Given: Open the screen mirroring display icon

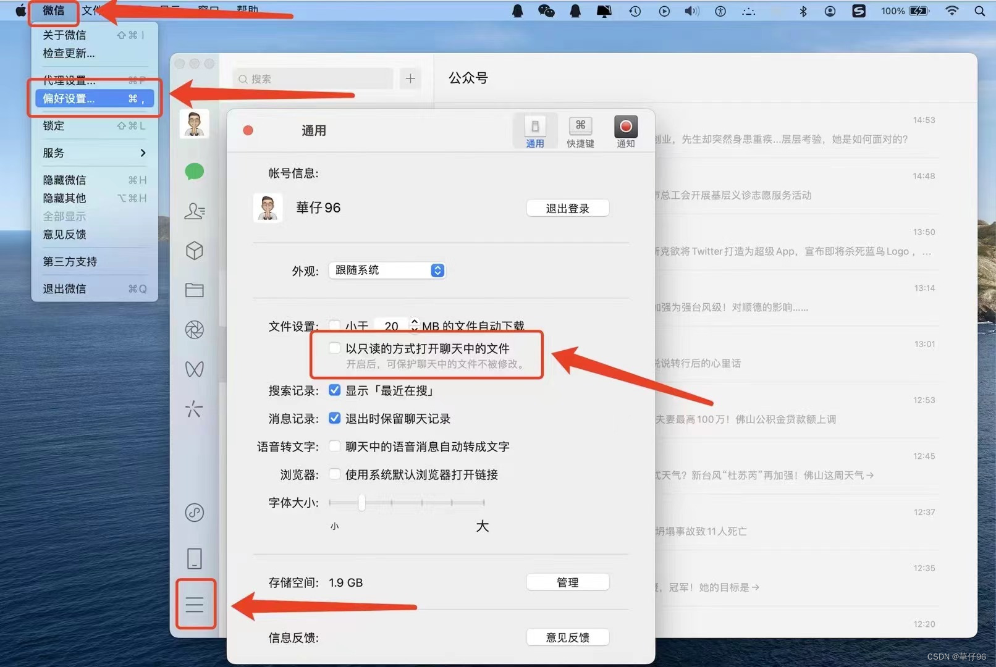Looking at the screenshot, I should tap(604, 10).
